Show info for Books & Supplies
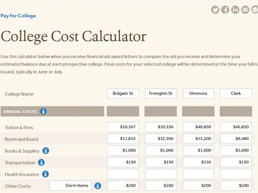The width and height of the screenshot is (258, 193). click(46, 151)
